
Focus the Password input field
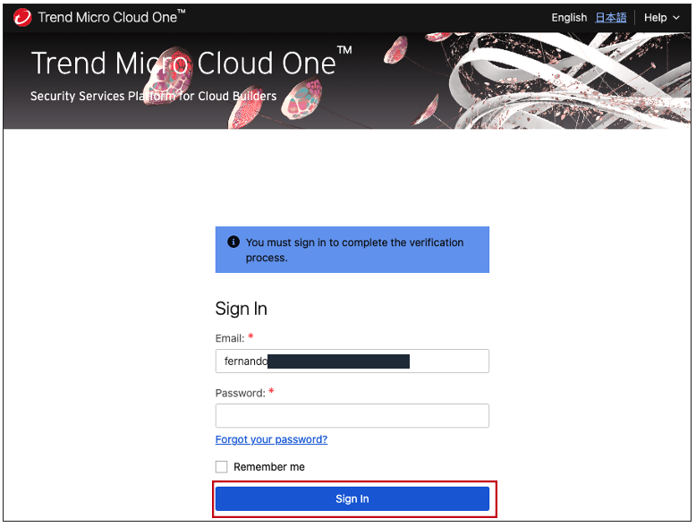pyautogui.click(x=352, y=415)
